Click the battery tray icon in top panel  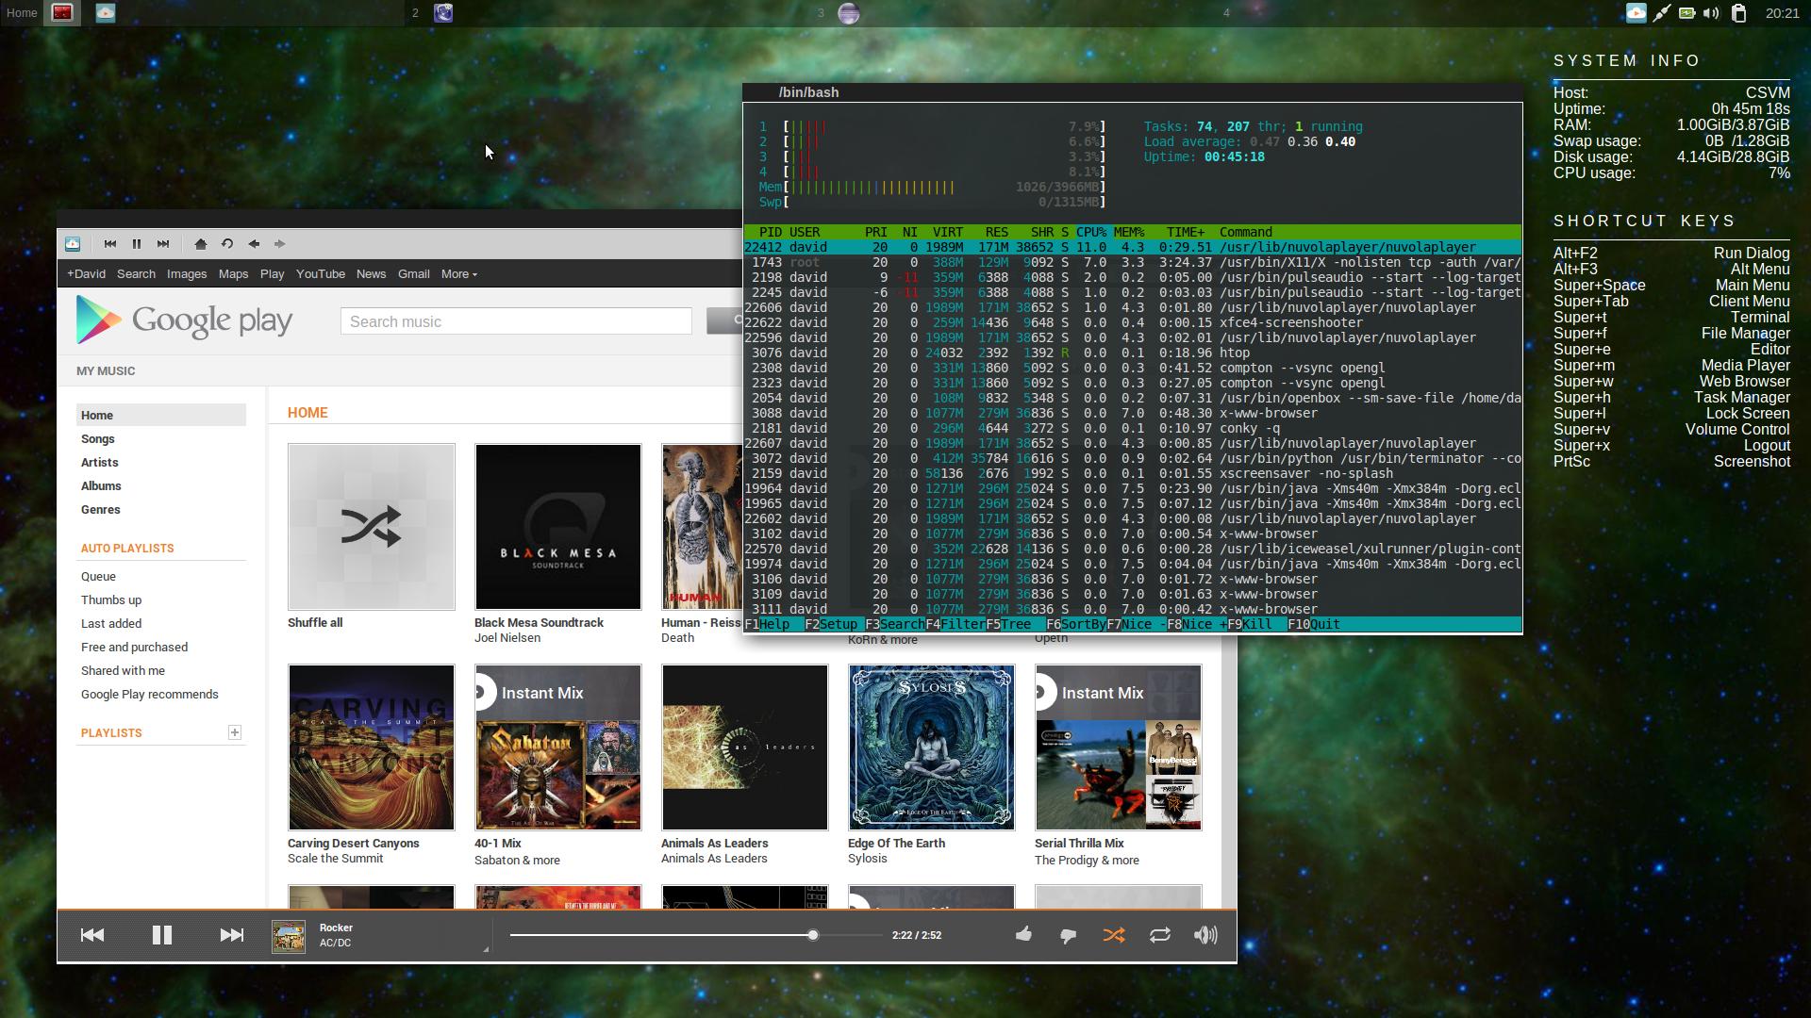(x=1687, y=13)
